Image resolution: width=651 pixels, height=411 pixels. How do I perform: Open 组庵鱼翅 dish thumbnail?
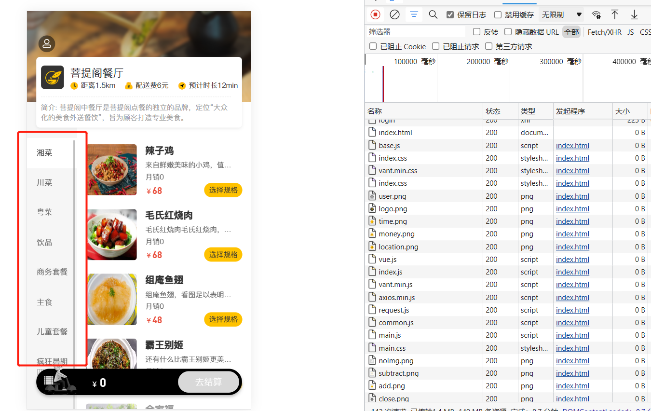tap(112, 300)
